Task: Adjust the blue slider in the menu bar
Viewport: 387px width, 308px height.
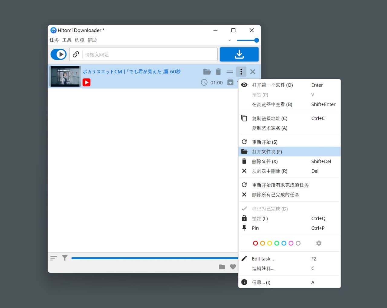Action: [248, 40]
